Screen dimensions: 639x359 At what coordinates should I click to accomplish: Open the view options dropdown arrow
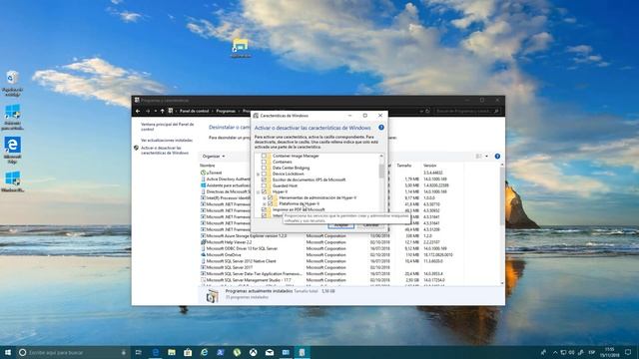pyautogui.click(x=486, y=157)
